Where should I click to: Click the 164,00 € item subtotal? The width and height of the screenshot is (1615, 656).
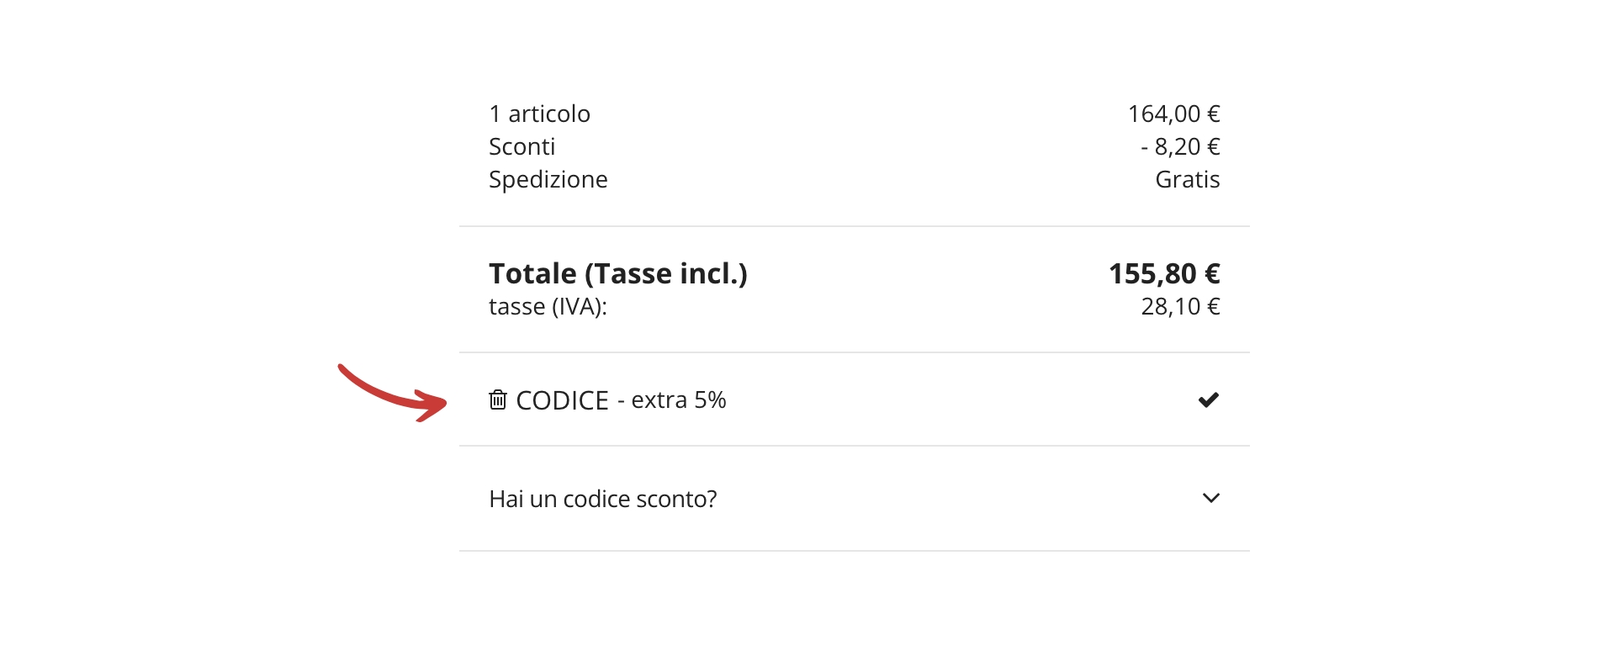[1173, 114]
